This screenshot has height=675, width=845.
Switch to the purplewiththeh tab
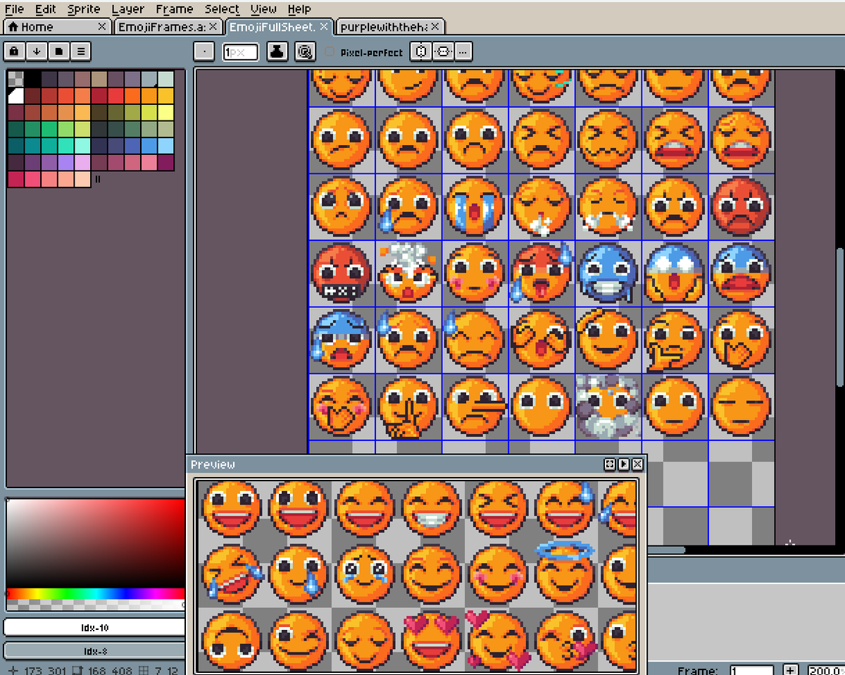click(389, 27)
